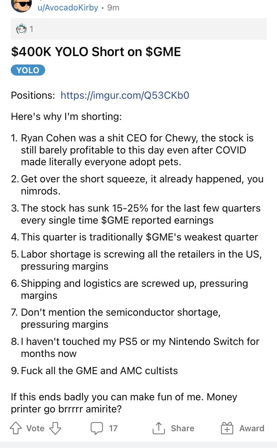Filter by the YOLO flair tag
Image resolution: width=277 pixels, height=448 pixels.
(x=28, y=70)
